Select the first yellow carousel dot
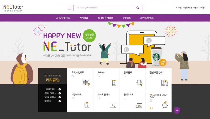 [150, 108]
